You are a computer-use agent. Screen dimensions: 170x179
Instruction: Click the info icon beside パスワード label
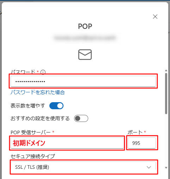43,72
